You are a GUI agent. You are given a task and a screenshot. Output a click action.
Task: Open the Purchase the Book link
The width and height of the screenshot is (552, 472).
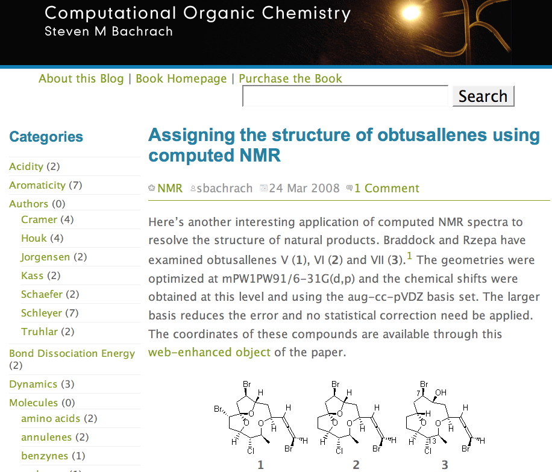[290, 79]
